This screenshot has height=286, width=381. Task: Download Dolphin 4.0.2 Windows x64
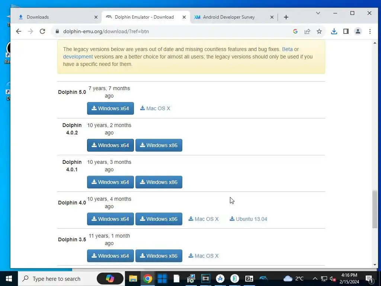110,145
